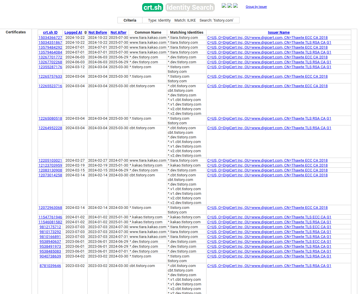
Task: Open certificate ID 13579484292
Action: [50, 47]
